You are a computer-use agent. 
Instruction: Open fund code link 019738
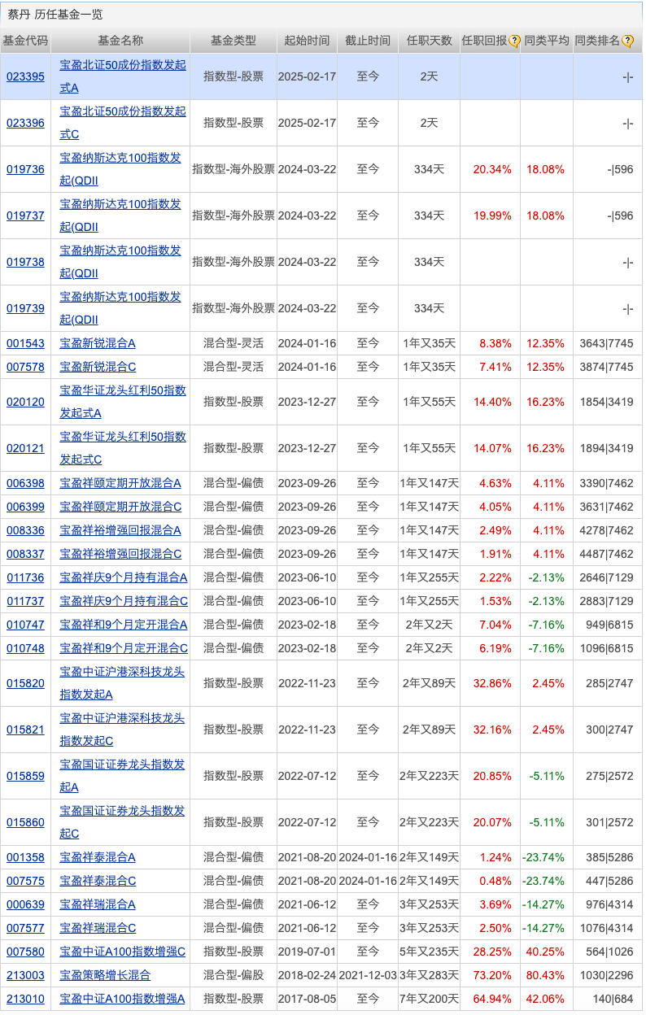(25, 262)
